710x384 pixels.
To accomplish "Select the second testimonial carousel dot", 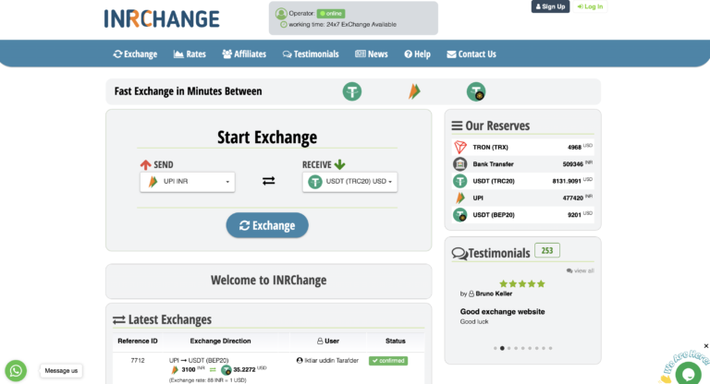I will click(x=502, y=349).
